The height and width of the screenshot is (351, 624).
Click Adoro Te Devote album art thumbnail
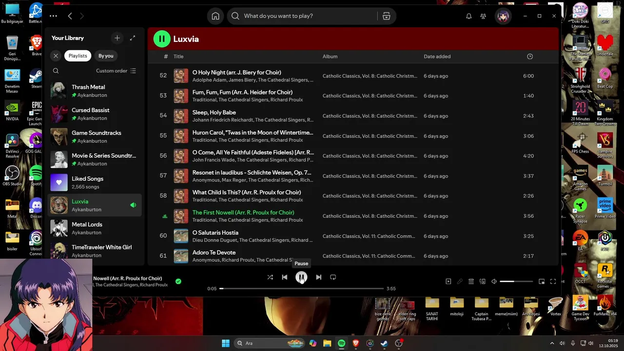point(181,256)
